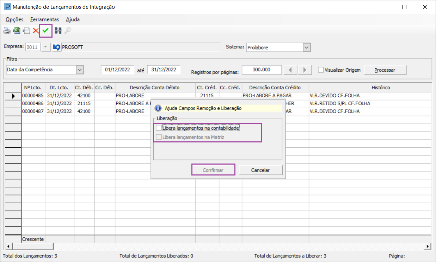Click the text document export icon
Screen dimensions: 436x262
26,31
